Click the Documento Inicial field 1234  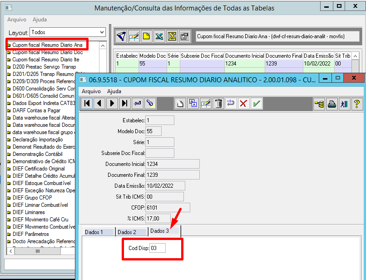click(x=173, y=164)
